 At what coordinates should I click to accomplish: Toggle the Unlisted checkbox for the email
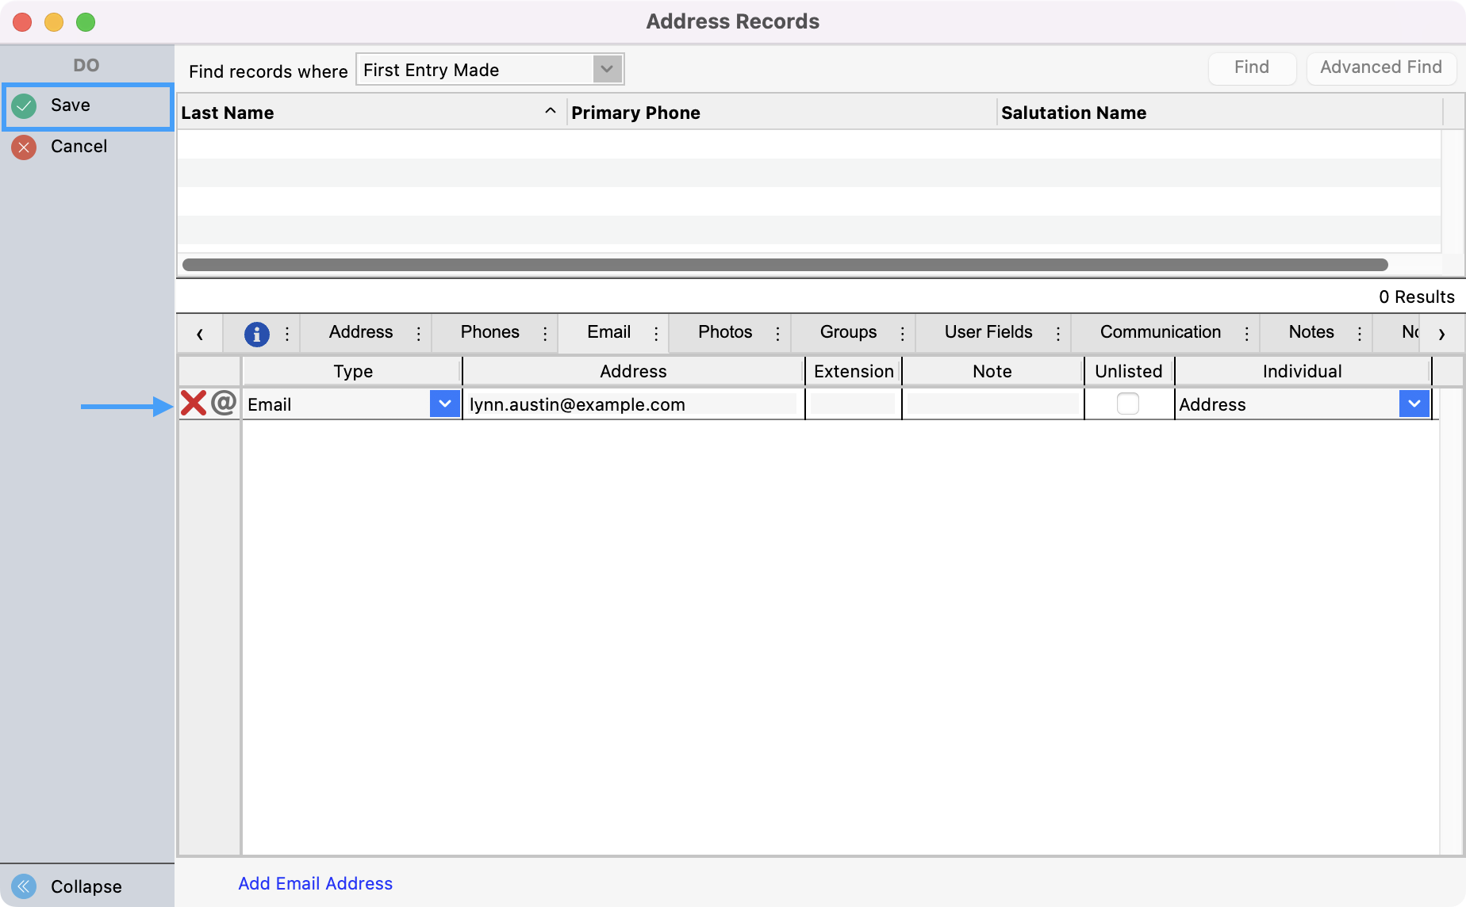tap(1127, 404)
